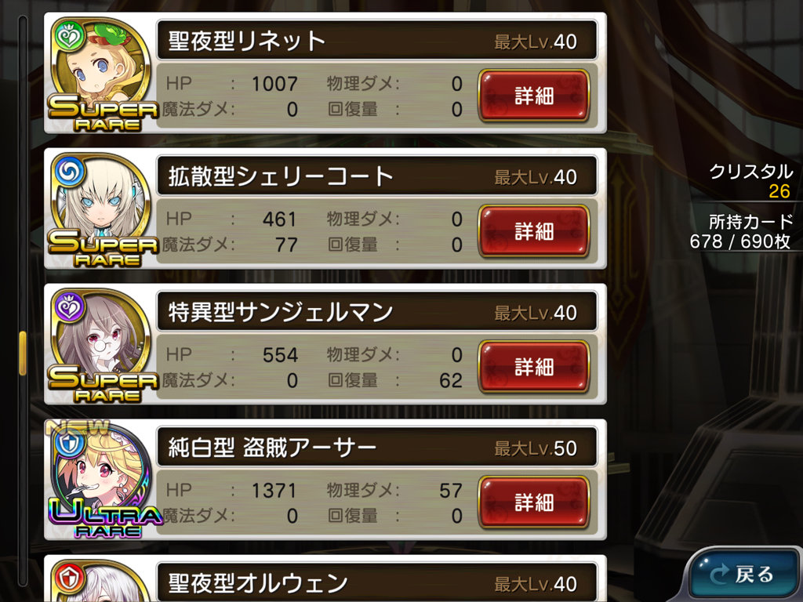Click the red shield icon on オルウェン
The image size is (803, 602).
[69, 578]
